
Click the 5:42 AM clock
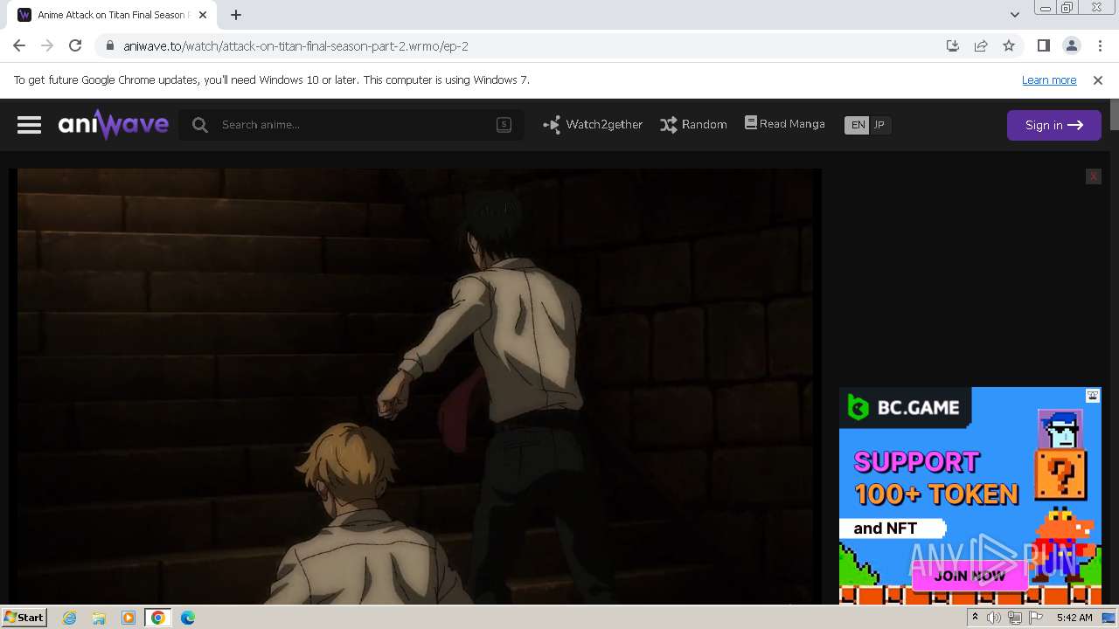click(1074, 618)
